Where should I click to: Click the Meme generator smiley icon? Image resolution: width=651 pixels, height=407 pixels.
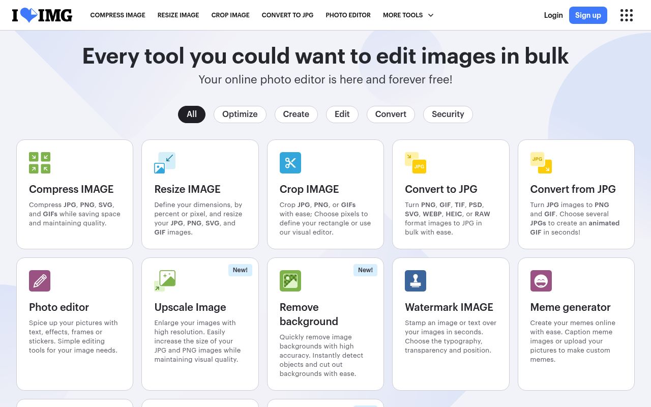coord(541,281)
